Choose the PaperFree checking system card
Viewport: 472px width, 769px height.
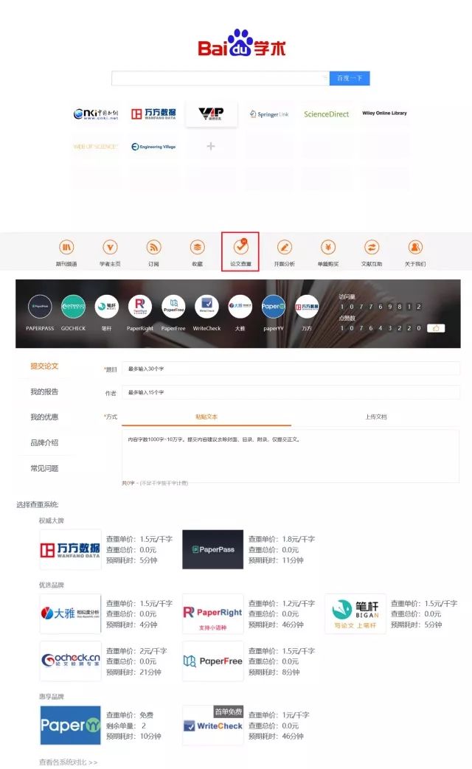(213, 661)
